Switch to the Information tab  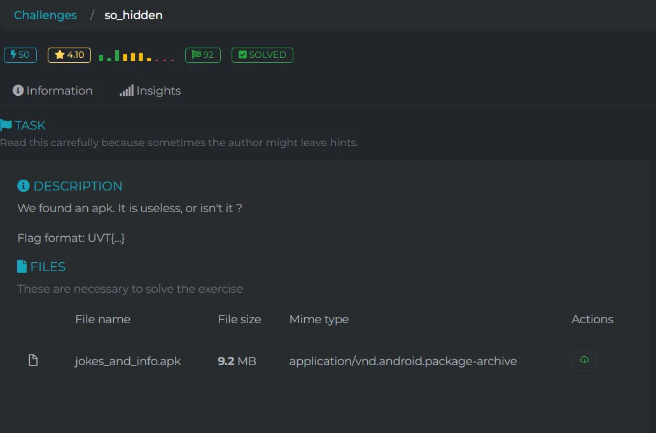point(53,91)
